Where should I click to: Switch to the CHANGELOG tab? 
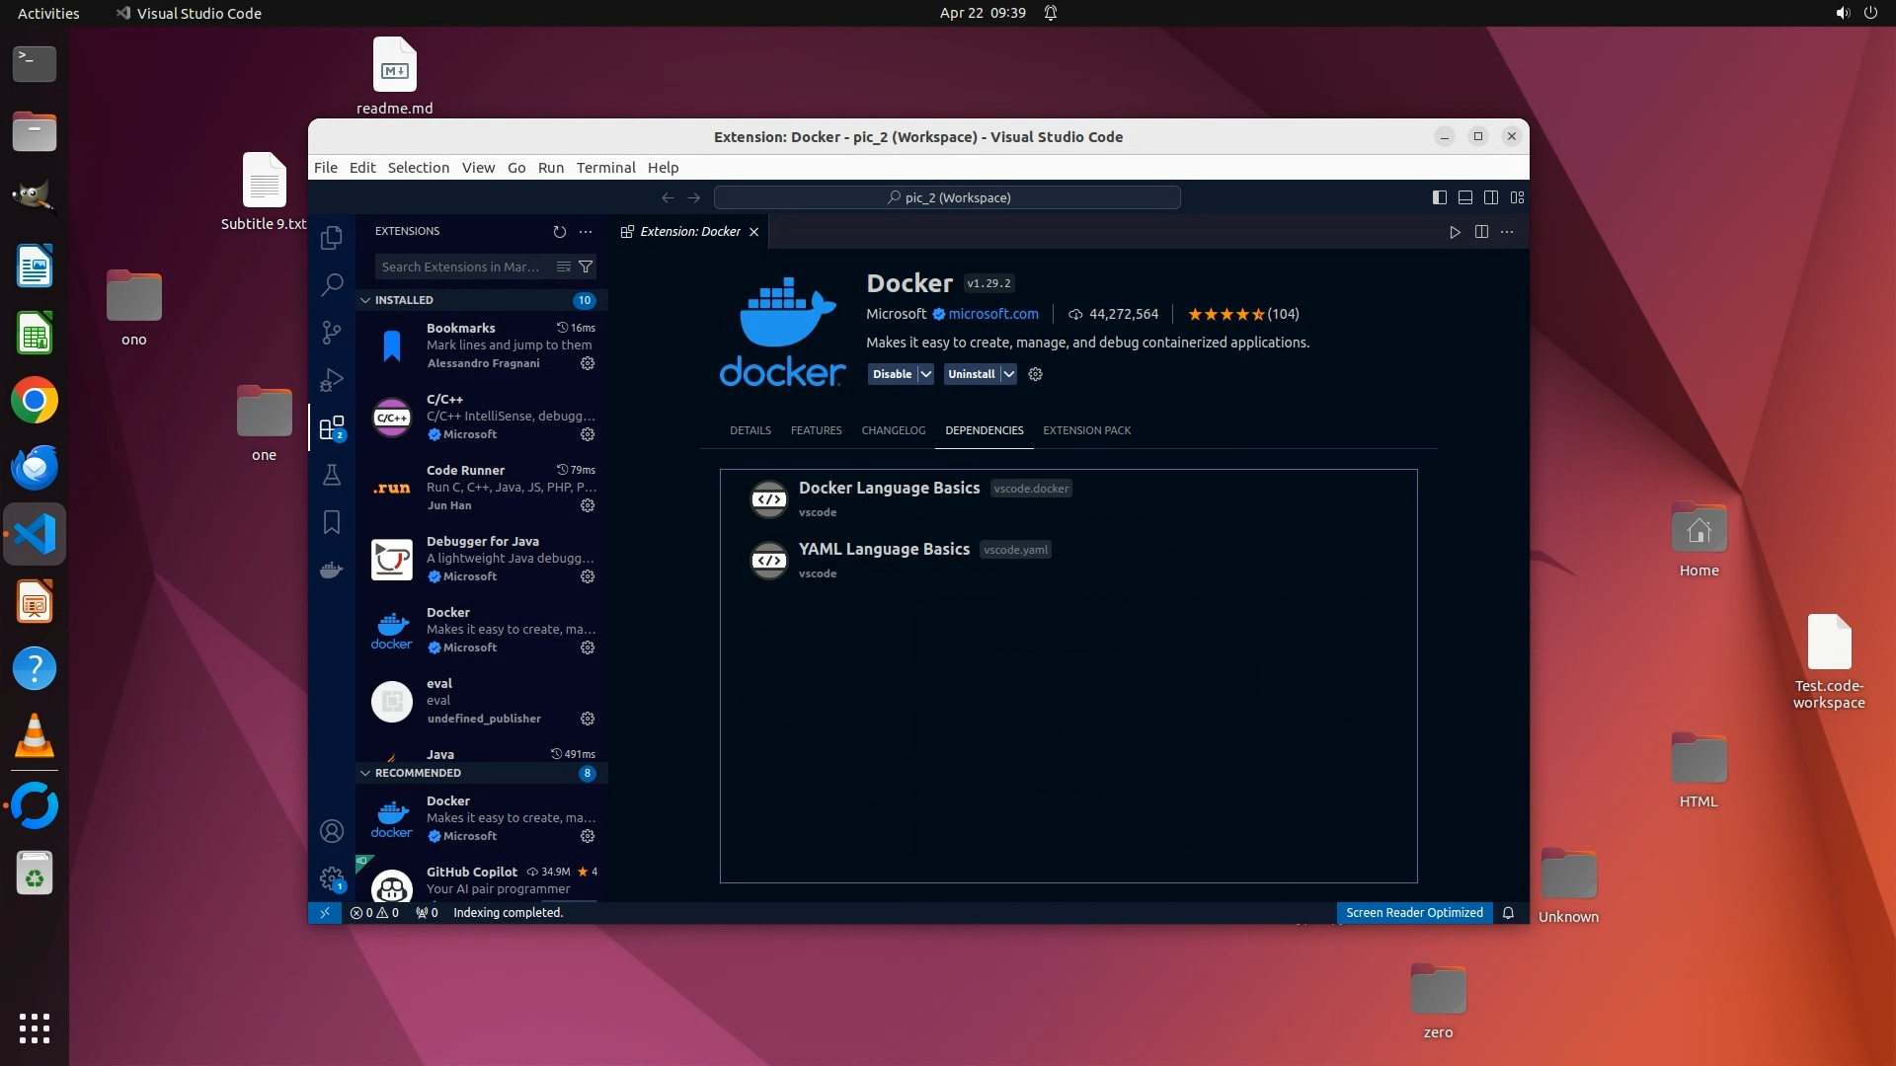[893, 430]
